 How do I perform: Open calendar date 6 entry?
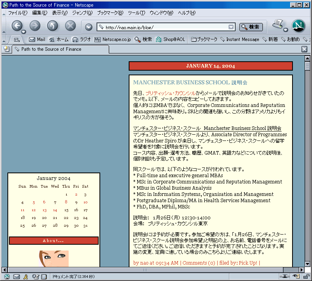[x=44, y=202]
